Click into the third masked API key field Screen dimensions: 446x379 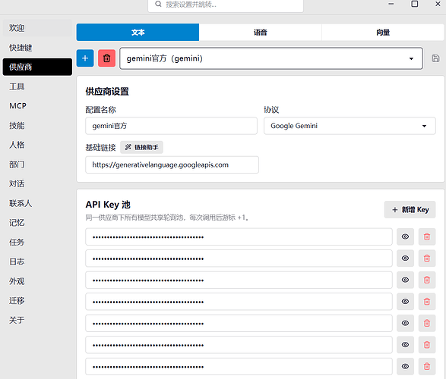[x=239, y=280]
